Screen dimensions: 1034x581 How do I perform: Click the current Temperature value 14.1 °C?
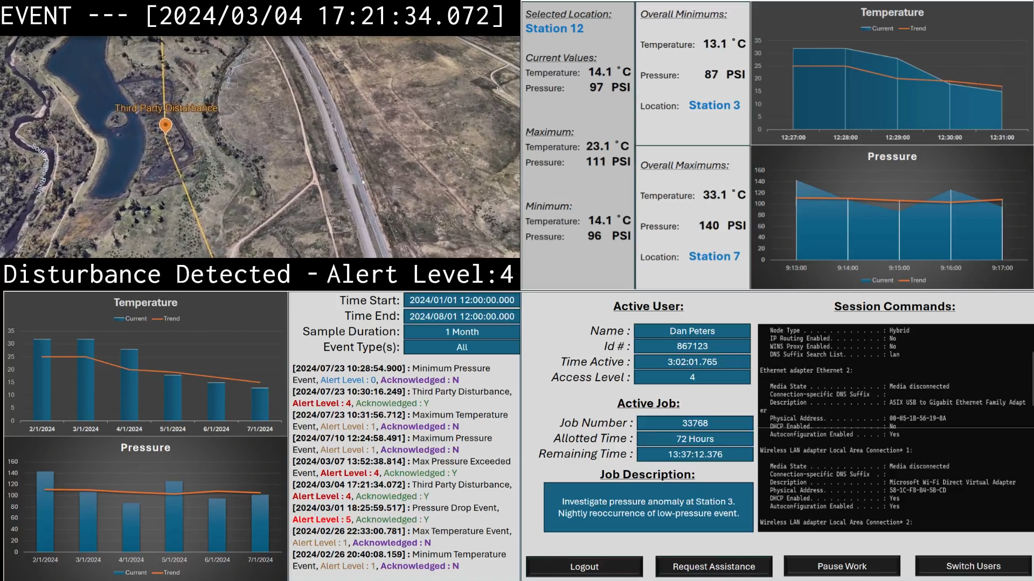(609, 72)
